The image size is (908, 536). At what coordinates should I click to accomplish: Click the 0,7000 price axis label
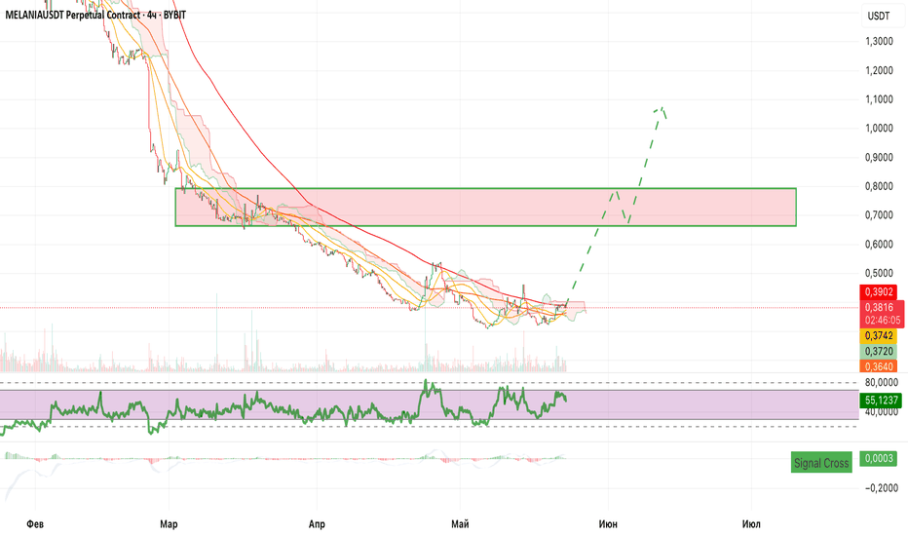pyautogui.click(x=879, y=215)
